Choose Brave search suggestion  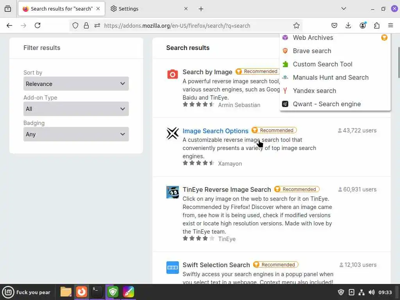tap(335, 51)
